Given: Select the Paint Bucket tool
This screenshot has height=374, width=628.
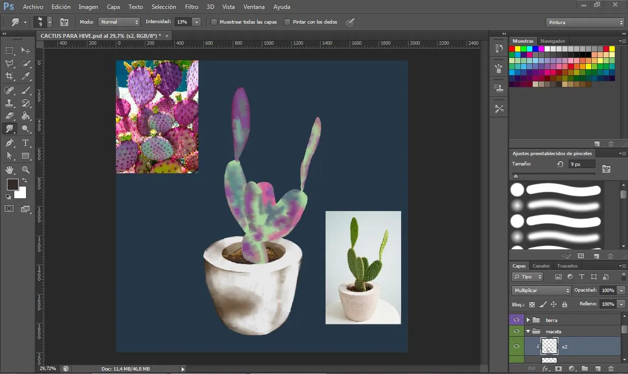Looking at the screenshot, I should [x=26, y=116].
